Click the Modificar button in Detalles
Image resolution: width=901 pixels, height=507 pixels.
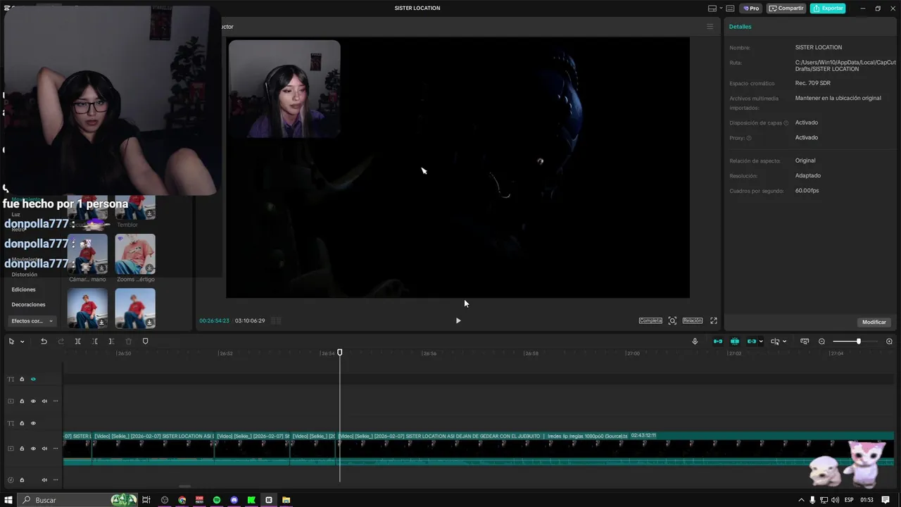(874, 322)
